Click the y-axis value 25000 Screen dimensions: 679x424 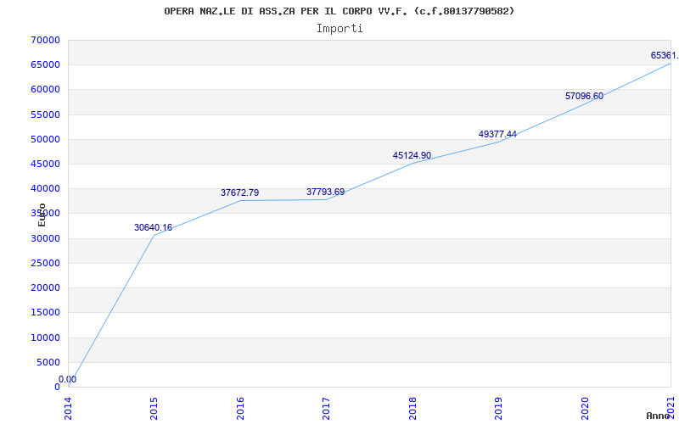tap(46, 263)
